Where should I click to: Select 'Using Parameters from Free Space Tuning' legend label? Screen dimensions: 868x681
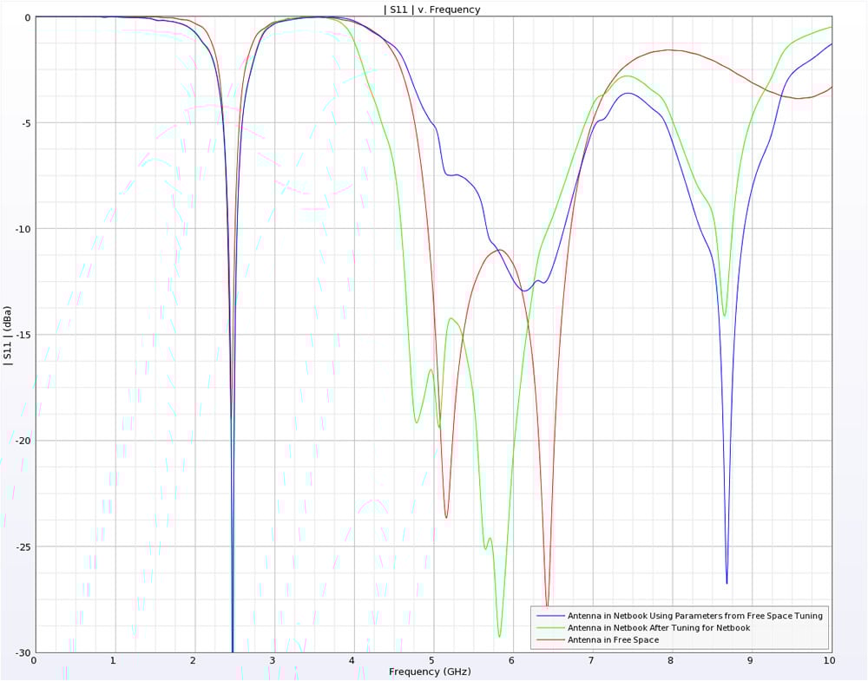[694, 615]
